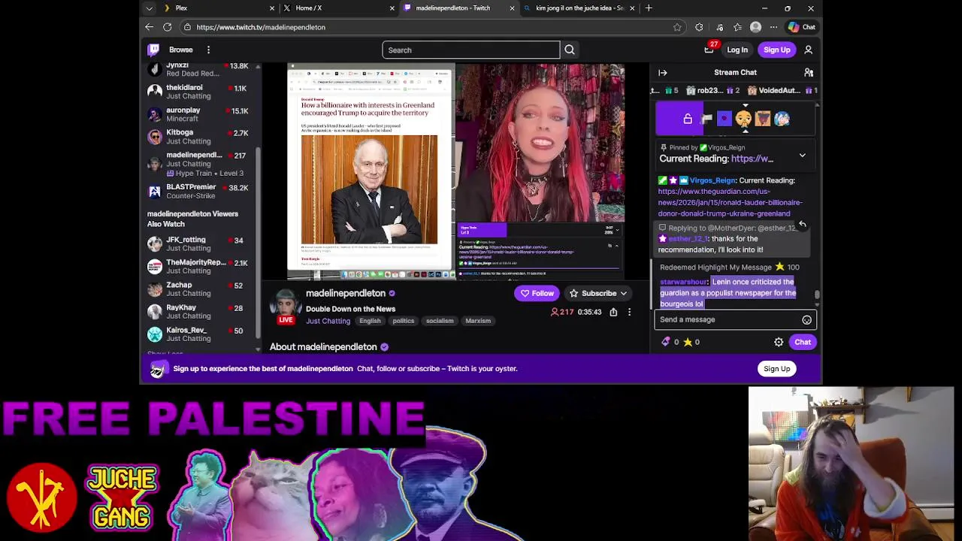Open Copilot Chat in browser toolbar
This screenshot has width=962, height=541.
(x=801, y=27)
